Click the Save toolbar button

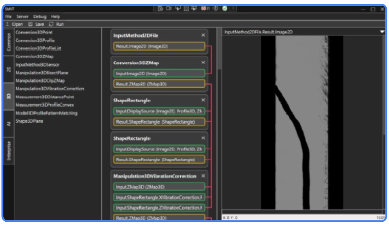[36, 24]
